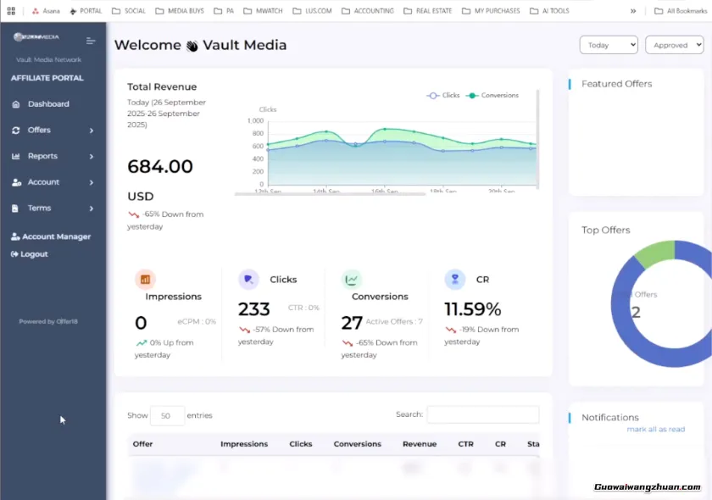Click the Conversions stat card icon
712x500 pixels.
[x=352, y=279]
